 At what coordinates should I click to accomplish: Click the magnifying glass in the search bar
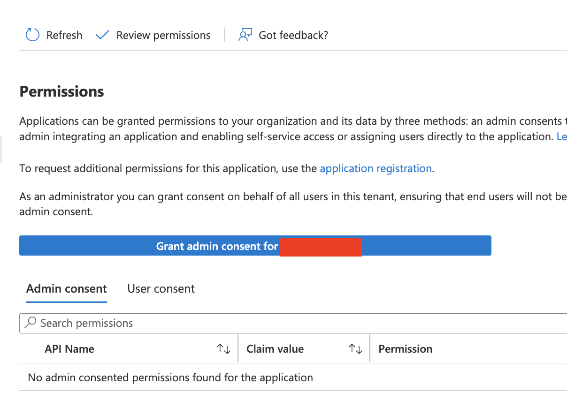pyautogui.click(x=31, y=323)
